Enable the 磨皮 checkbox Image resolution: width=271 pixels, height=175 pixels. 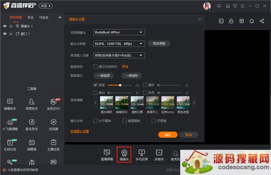click(x=145, y=85)
